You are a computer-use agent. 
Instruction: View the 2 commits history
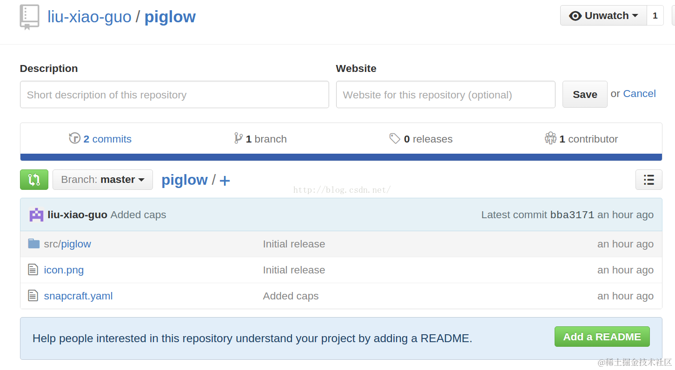pos(107,139)
